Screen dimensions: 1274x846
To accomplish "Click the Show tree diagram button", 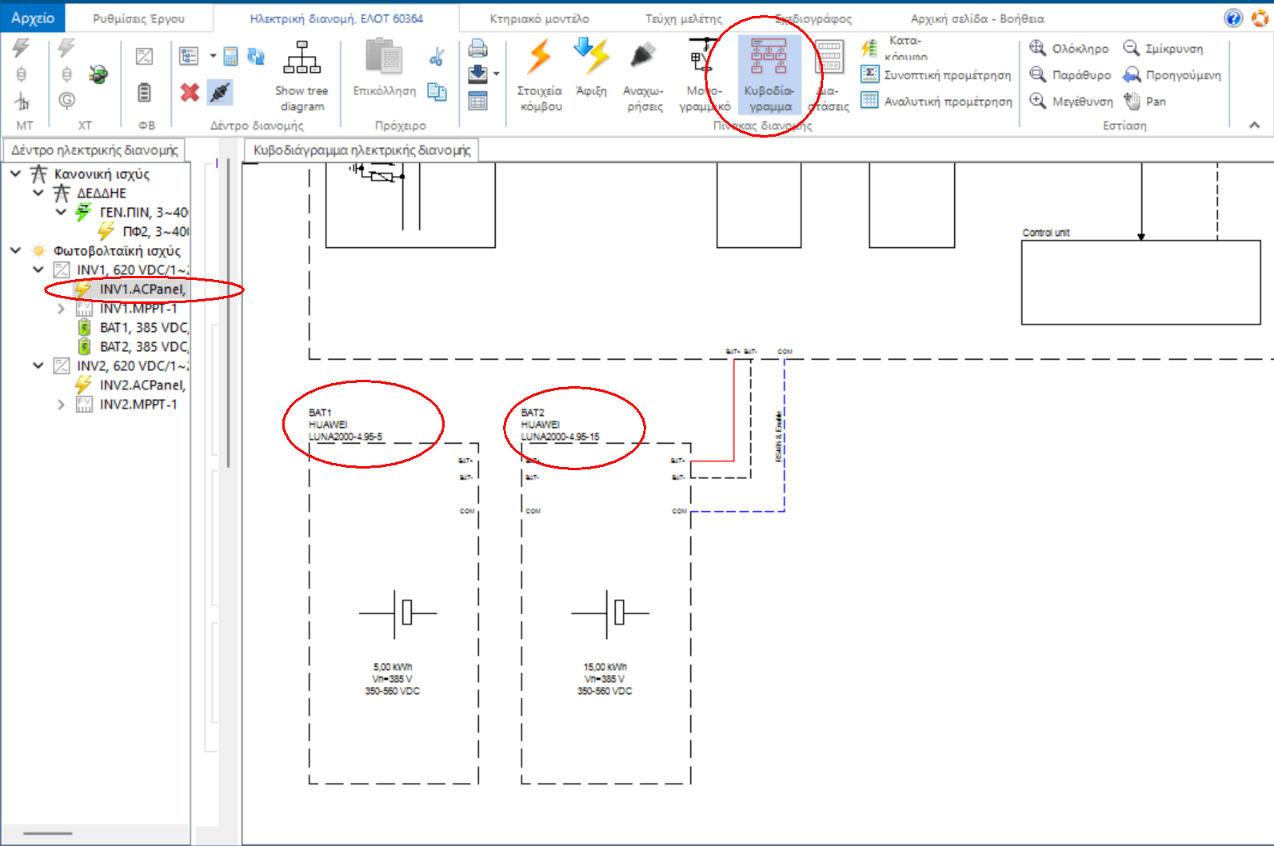I will [302, 77].
